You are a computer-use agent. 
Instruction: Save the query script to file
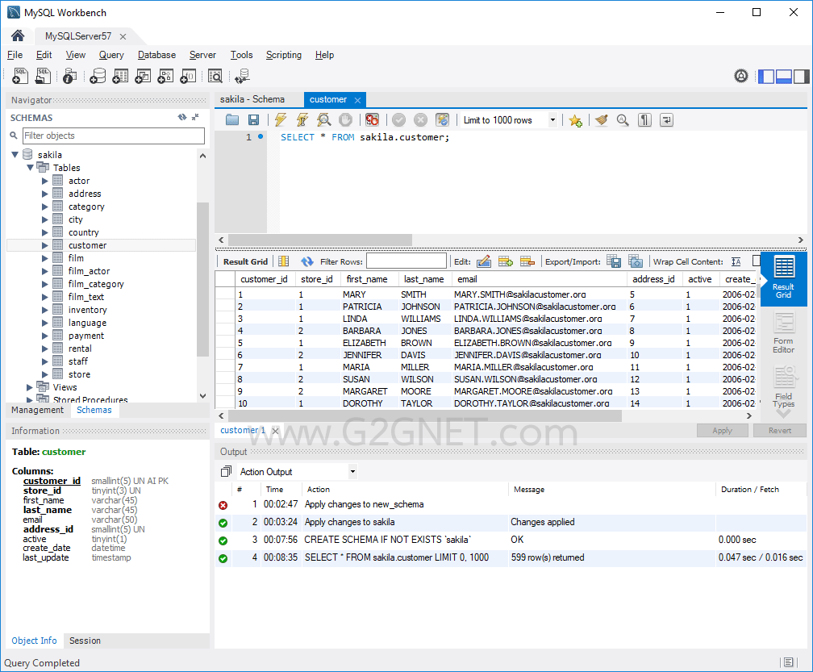(253, 120)
